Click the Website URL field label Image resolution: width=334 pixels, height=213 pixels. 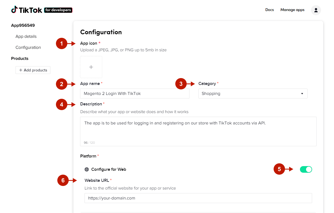97,180
